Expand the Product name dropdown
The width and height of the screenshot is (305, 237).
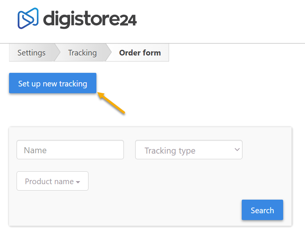coord(52,181)
